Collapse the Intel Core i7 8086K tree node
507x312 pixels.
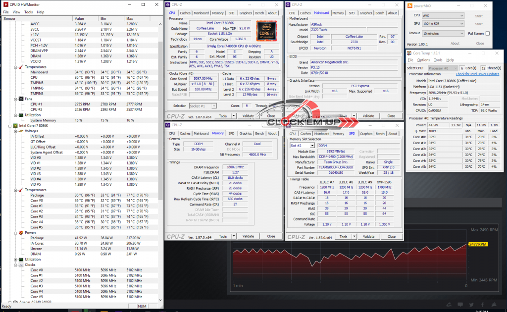(10, 126)
